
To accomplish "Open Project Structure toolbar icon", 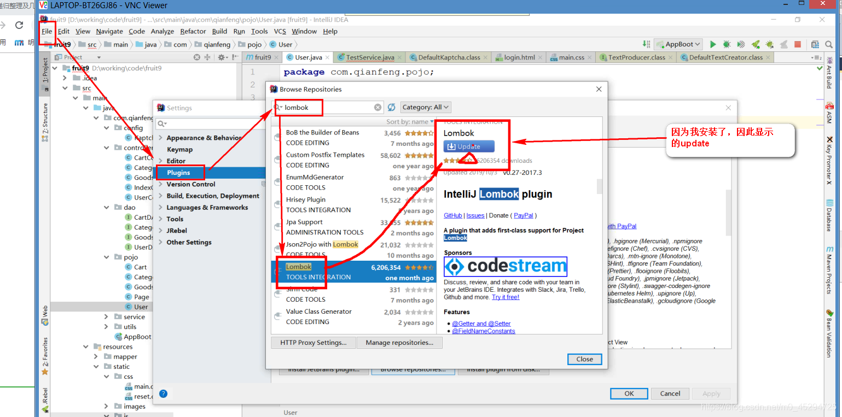I will [x=815, y=44].
